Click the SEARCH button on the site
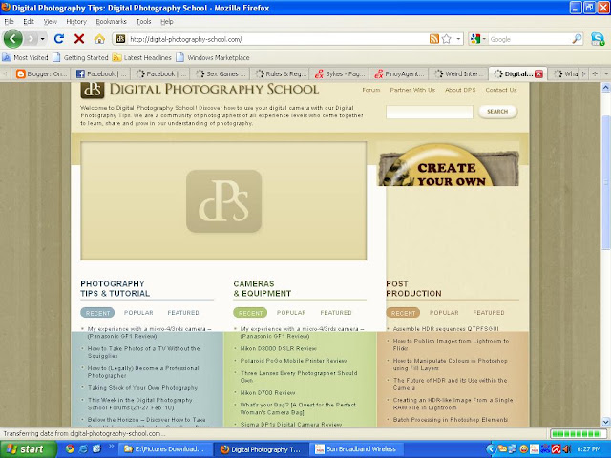This screenshot has width=611, height=458. [x=497, y=112]
